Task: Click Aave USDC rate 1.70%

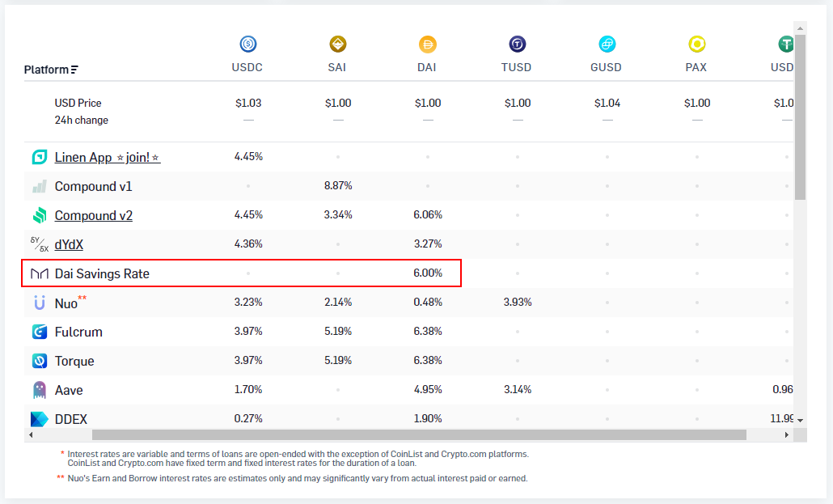Action: coord(248,389)
